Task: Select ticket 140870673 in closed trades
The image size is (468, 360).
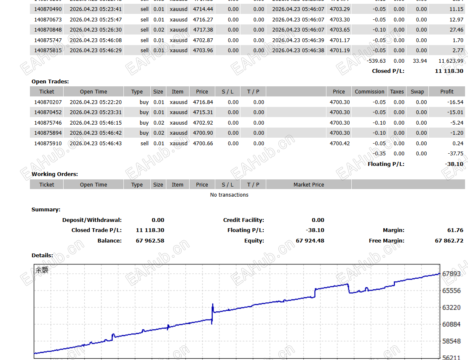Action: pos(48,20)
